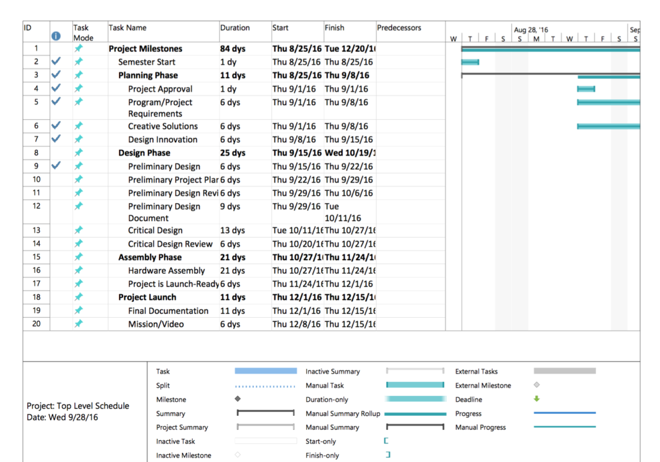Screen dimensions: 660x462
Task: Toggle the completion checkmark for Semester Start
Action: pos(56,62)
